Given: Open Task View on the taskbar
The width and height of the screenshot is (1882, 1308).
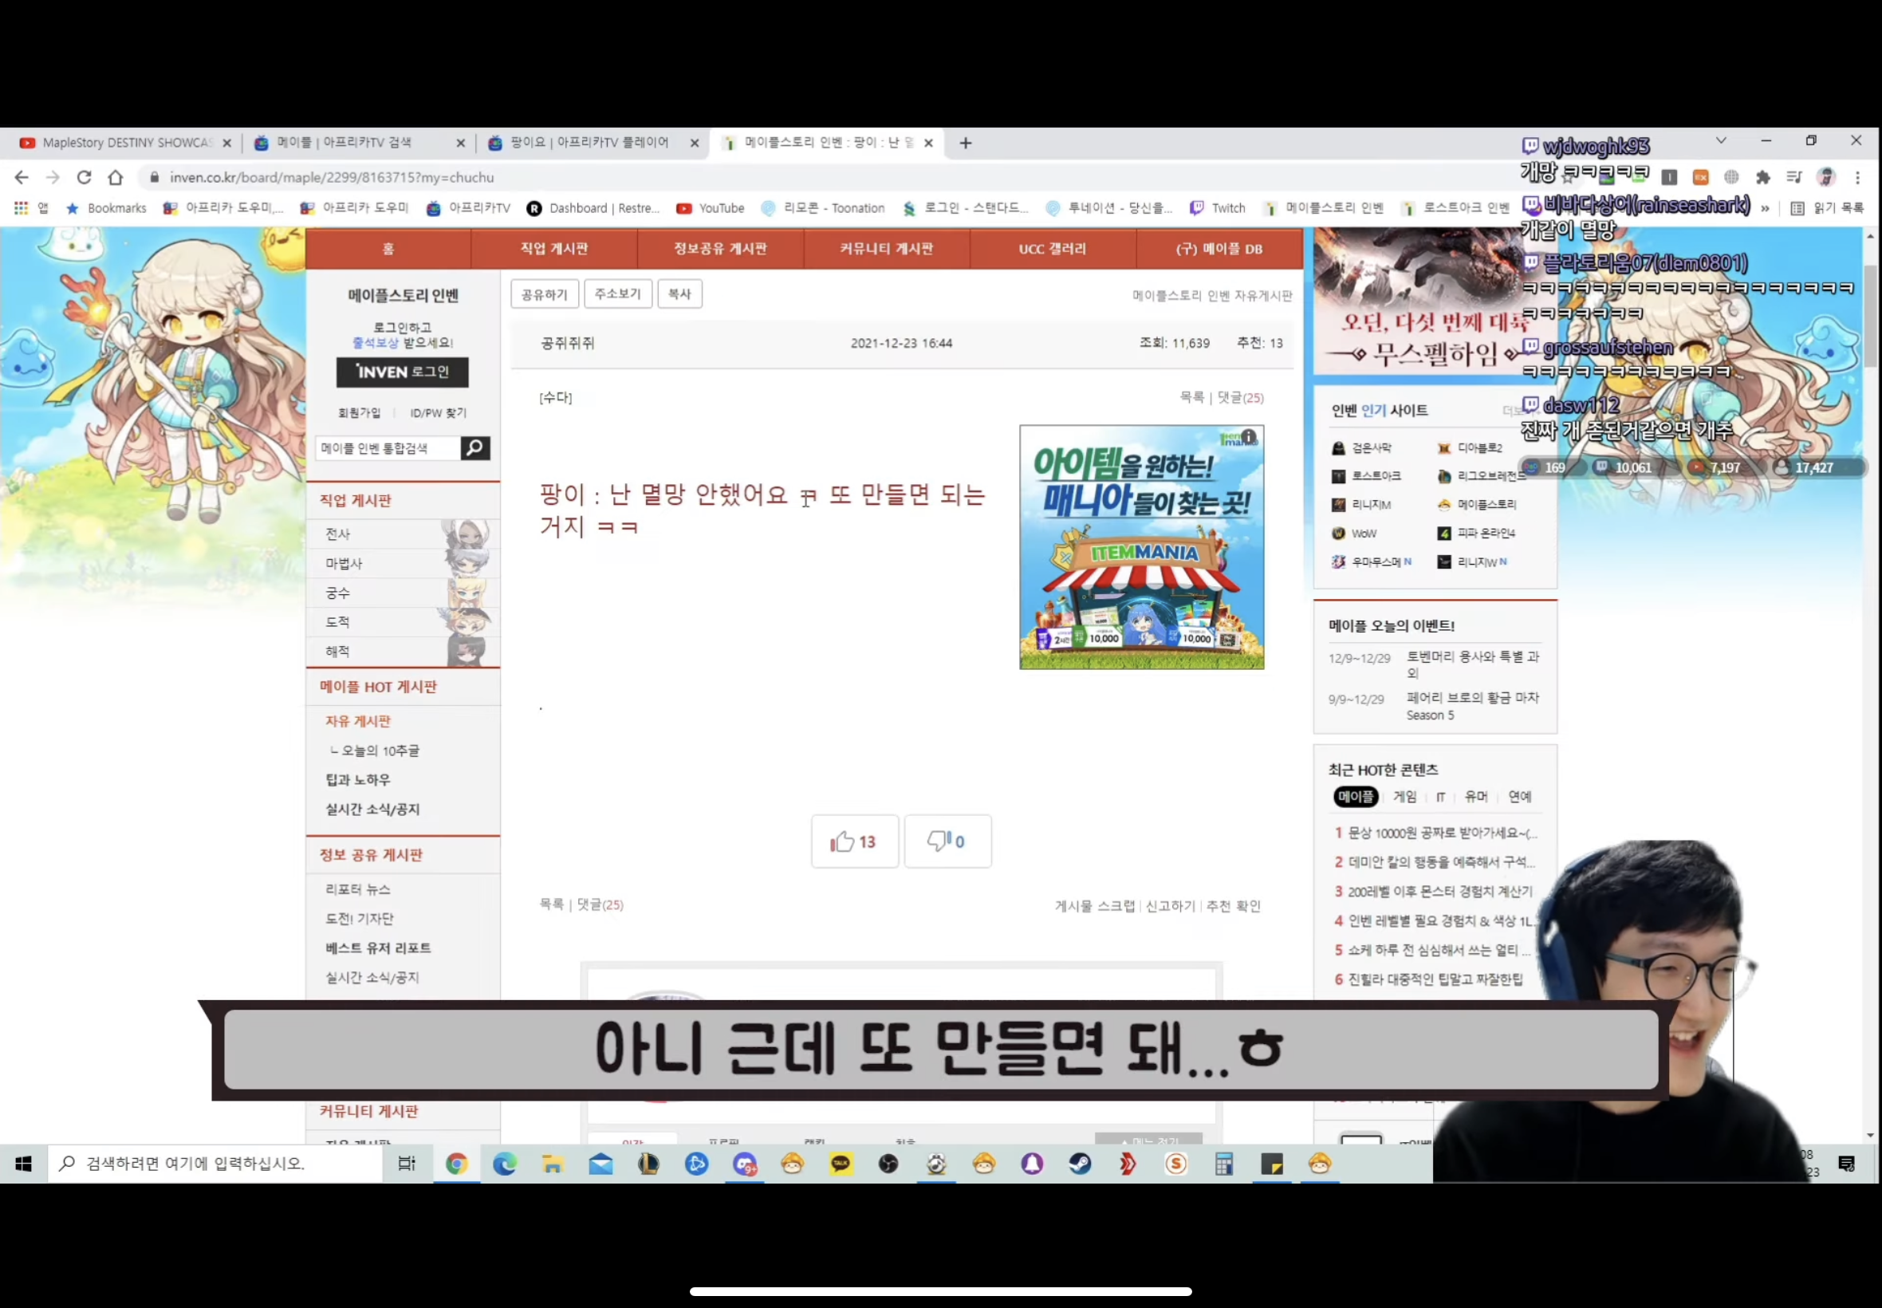Looking at the screenshot, I should [x=407, y=1164].
